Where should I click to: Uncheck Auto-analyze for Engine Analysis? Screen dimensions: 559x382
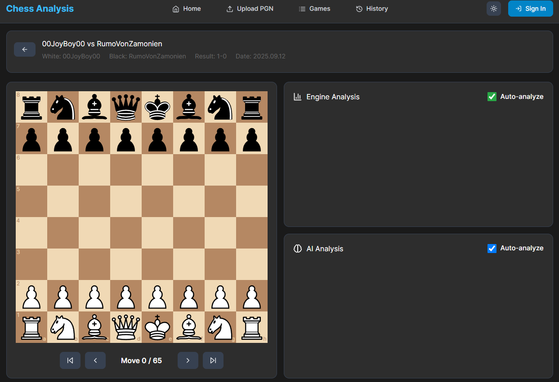[x=492, y=96]
